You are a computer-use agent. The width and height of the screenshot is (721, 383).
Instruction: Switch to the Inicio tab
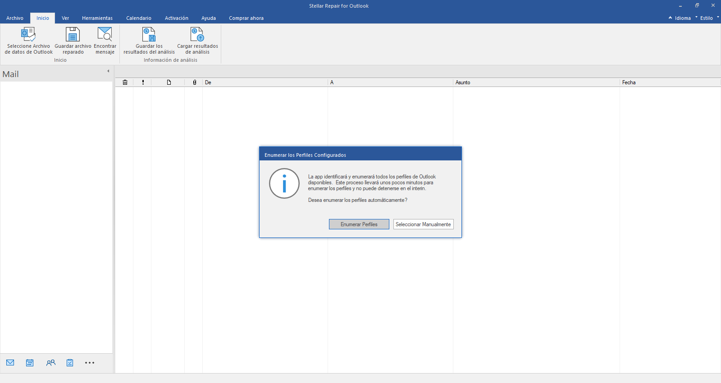click(43, 18)
